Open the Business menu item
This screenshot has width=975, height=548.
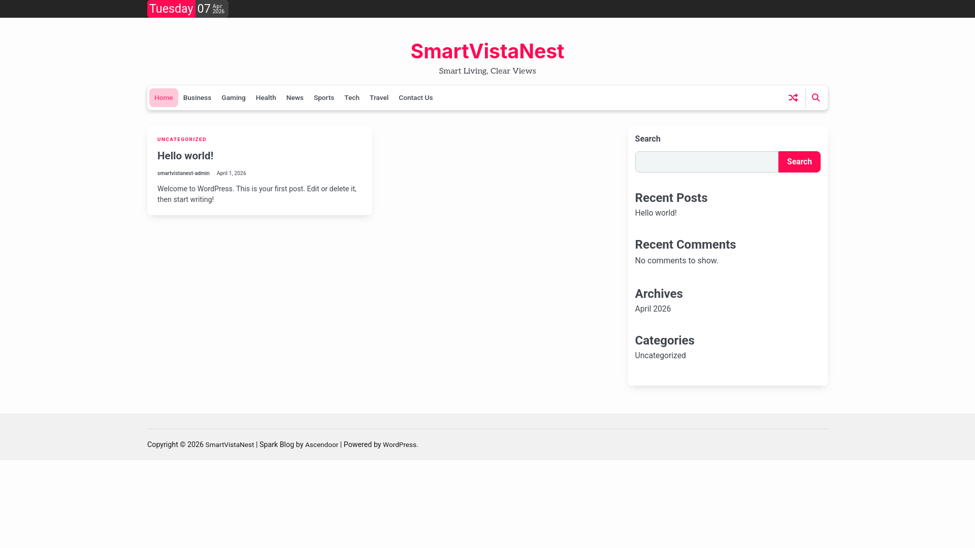click(197, 98)
